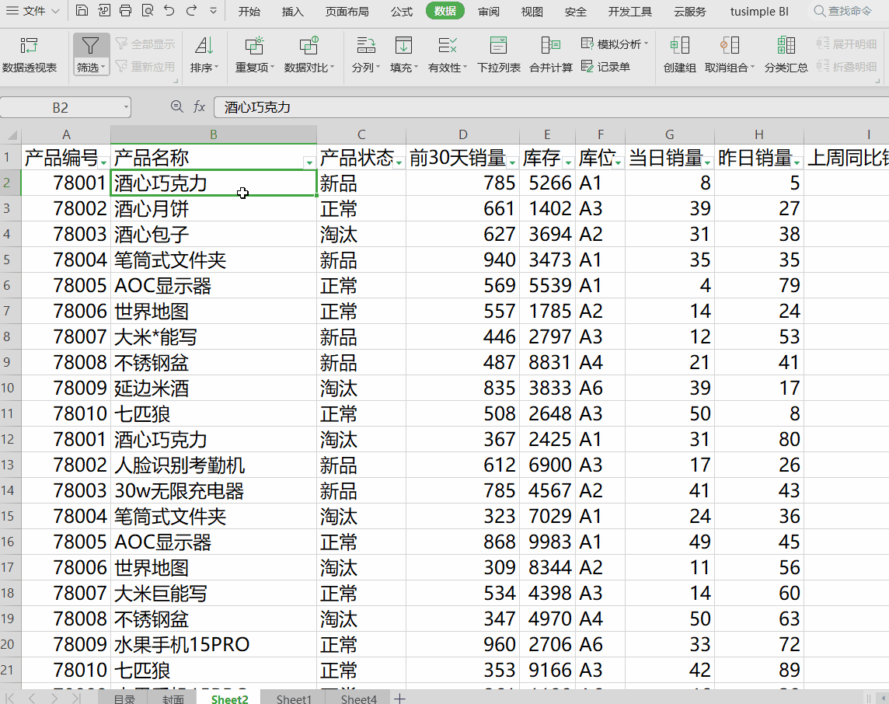Screen dimensions: 889x704
Task: Switch to the 插入 ribbon tab
Action: tap(292, 12)
